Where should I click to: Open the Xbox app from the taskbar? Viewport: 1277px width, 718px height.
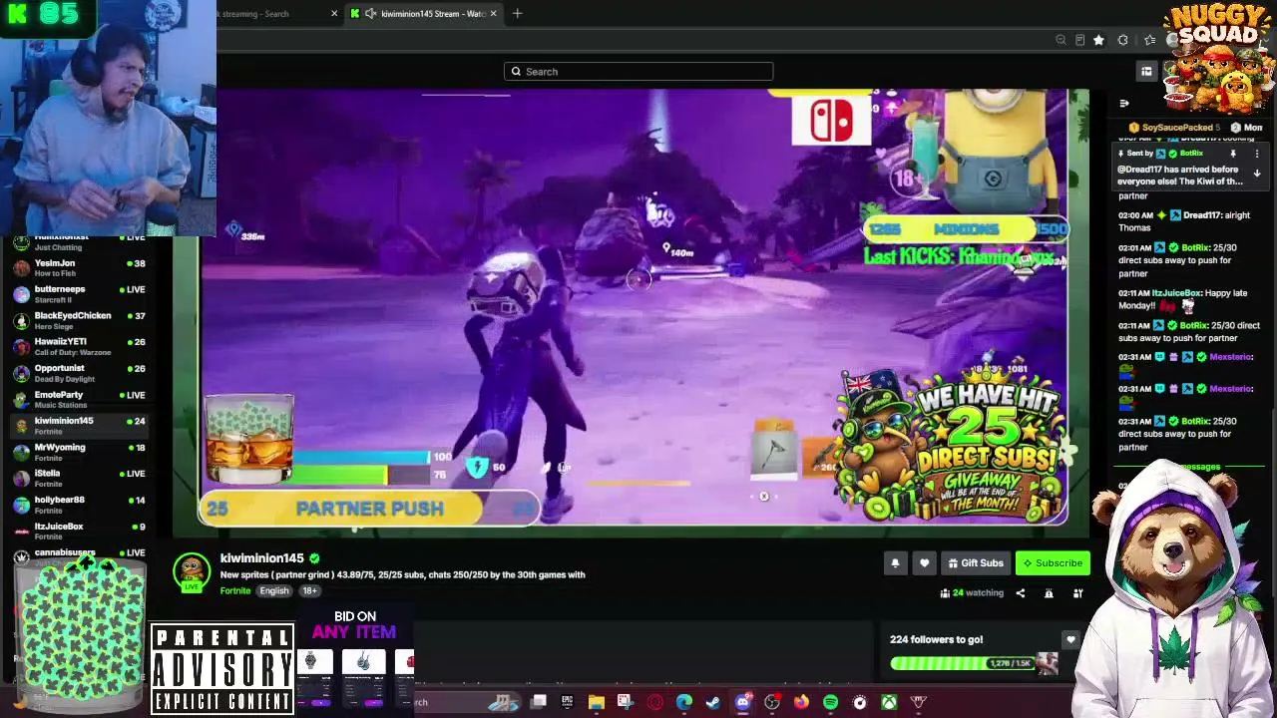889,702
